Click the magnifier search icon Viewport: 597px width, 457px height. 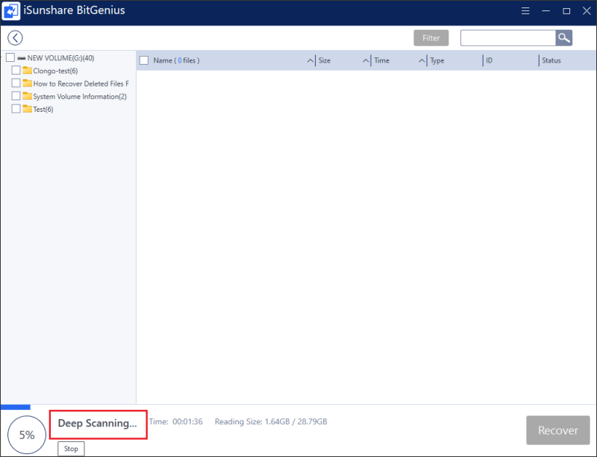[563, 38]
